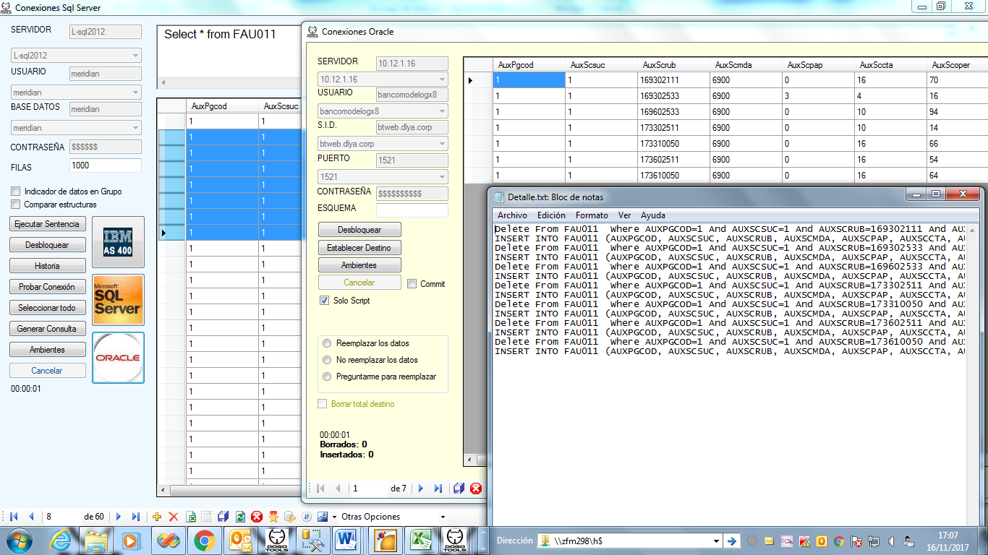Click the FILAS input field showing 1000
This screenshot has height=555, width=988.
[106, 165]
